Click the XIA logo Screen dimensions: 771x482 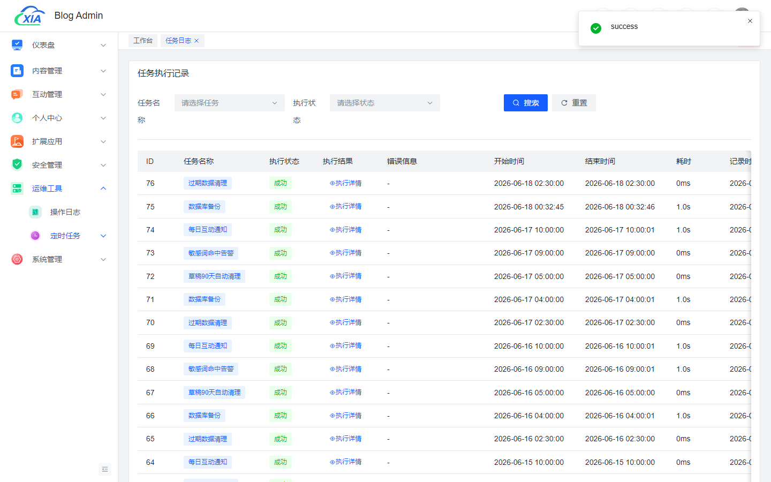pyautogui.click(x=30, y=16)
